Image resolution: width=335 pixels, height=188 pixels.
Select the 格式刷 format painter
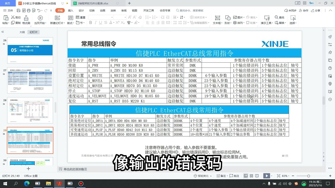pyautogui.click(x=26, y=20)
